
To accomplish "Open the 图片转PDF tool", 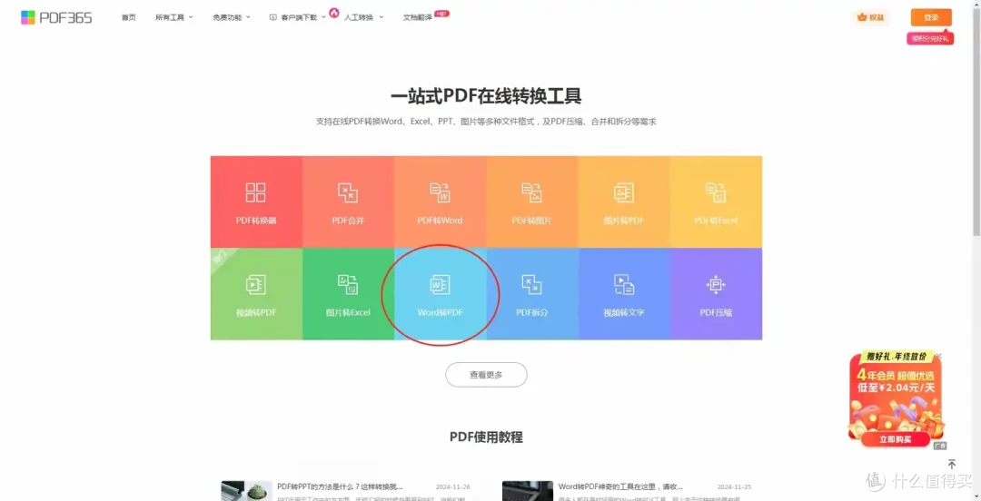I will point(624,202).
